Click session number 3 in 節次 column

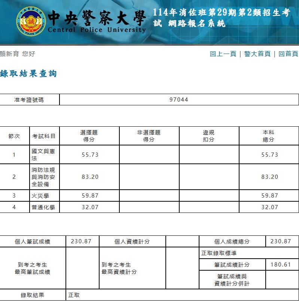[14, 196]
